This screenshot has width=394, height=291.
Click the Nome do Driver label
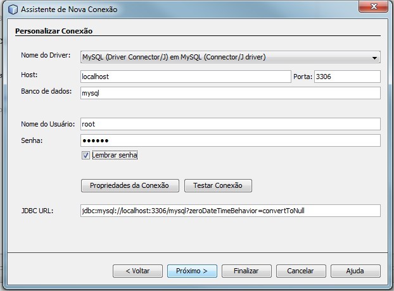click(46, 55)
